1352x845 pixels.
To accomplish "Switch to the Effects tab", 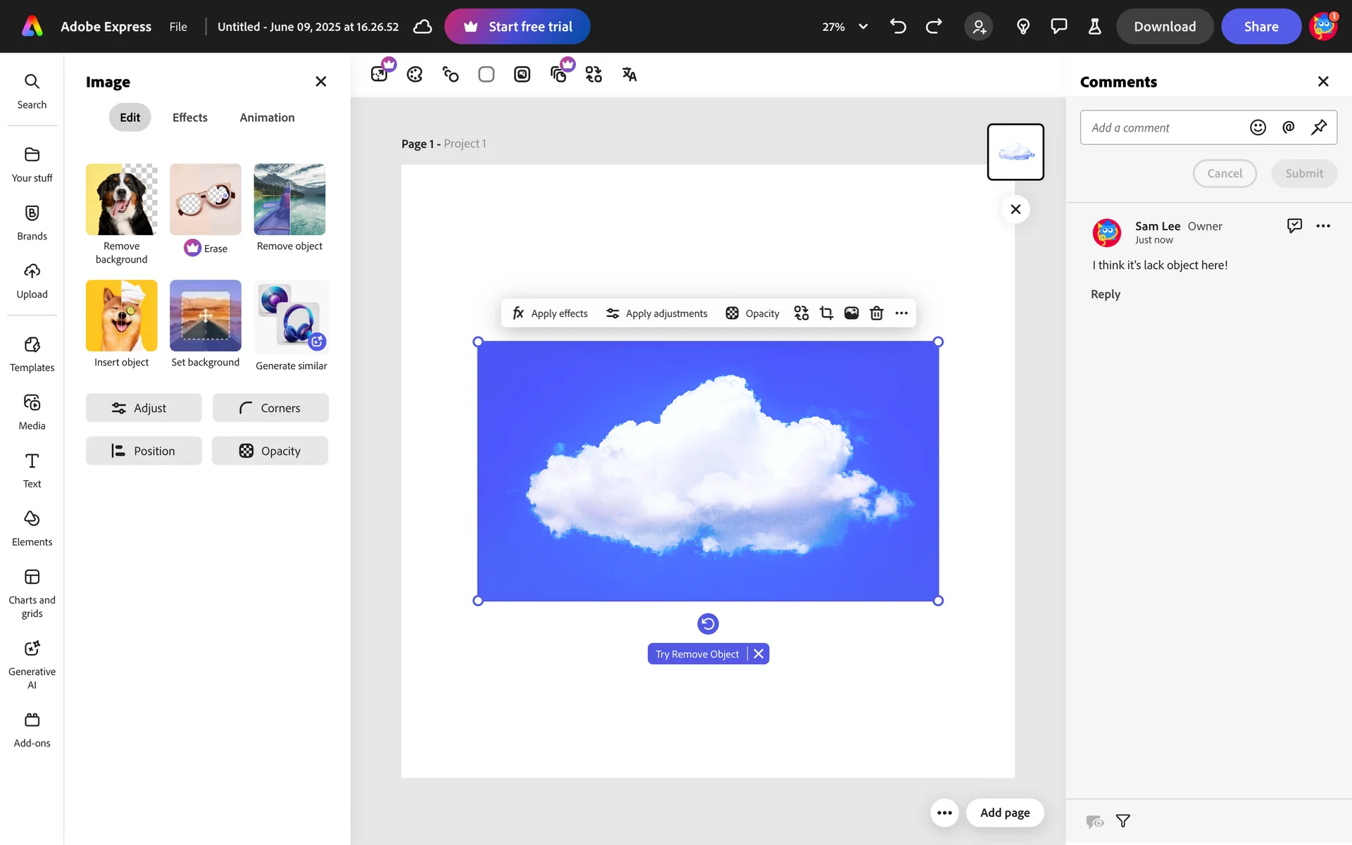I will pos(189,118).
